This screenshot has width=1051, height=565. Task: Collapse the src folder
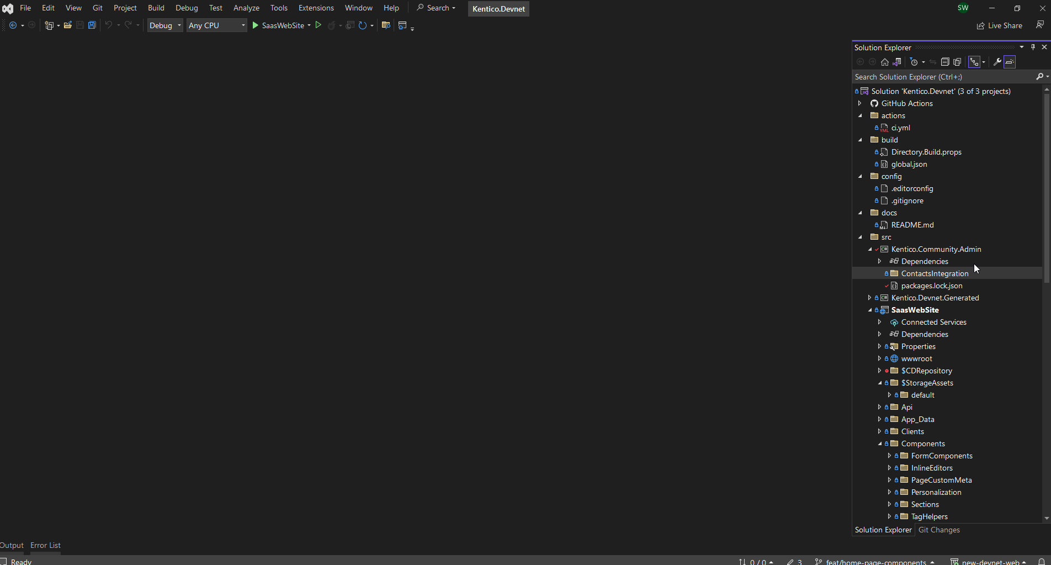click(x=860, y=237)
